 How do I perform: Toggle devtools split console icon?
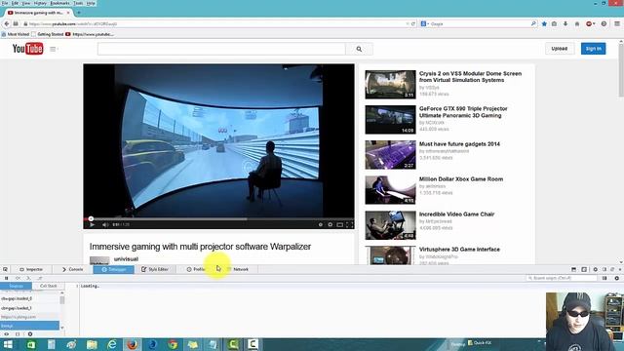tap(574, 269)
